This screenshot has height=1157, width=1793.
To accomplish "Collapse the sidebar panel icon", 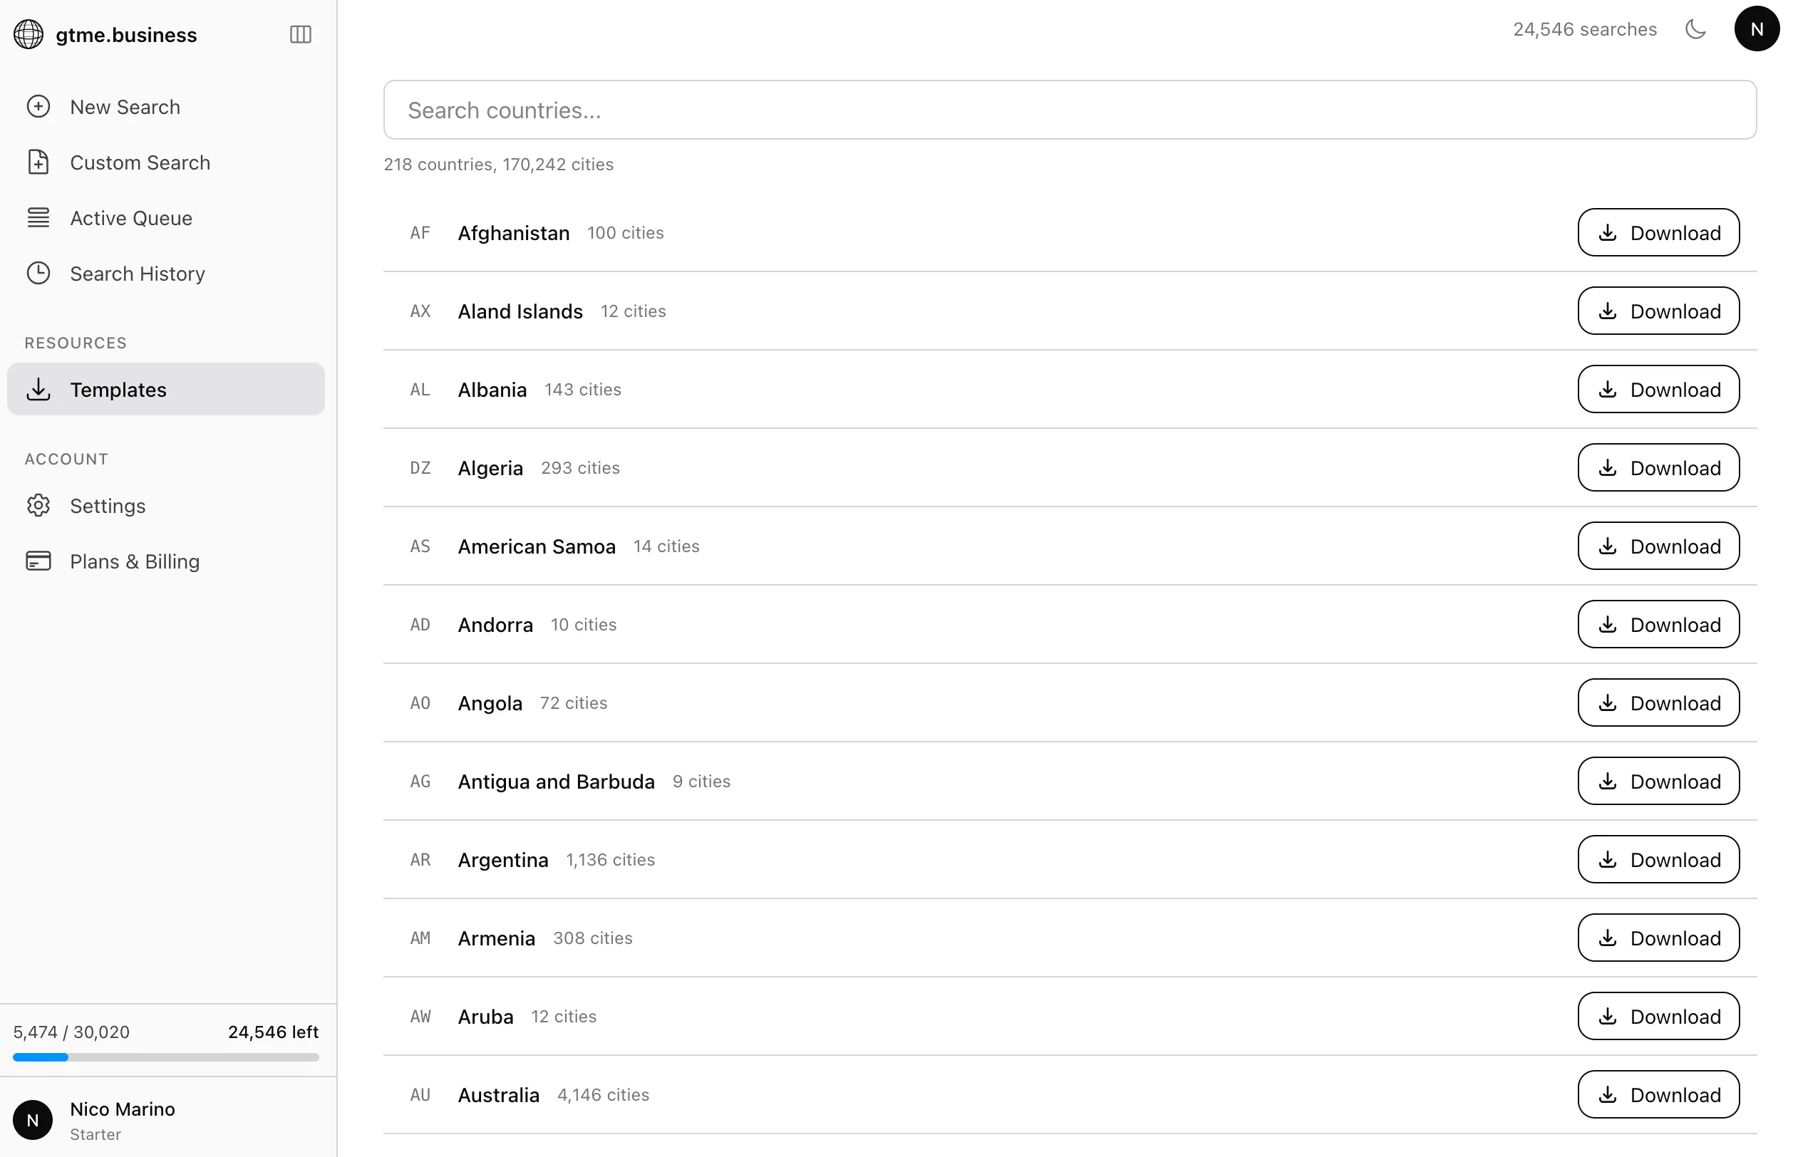I will click(301, 35).
